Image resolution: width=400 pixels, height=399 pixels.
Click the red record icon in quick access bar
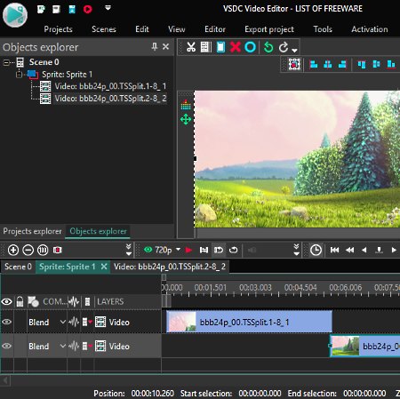[x=87, y=10]
